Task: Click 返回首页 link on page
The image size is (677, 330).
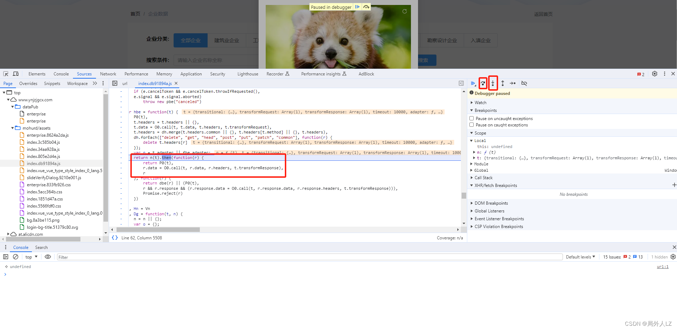Action: point(543,14)
